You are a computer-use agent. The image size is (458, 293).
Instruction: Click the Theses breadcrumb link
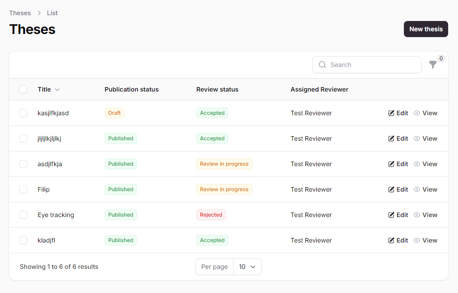coord(20,13)
